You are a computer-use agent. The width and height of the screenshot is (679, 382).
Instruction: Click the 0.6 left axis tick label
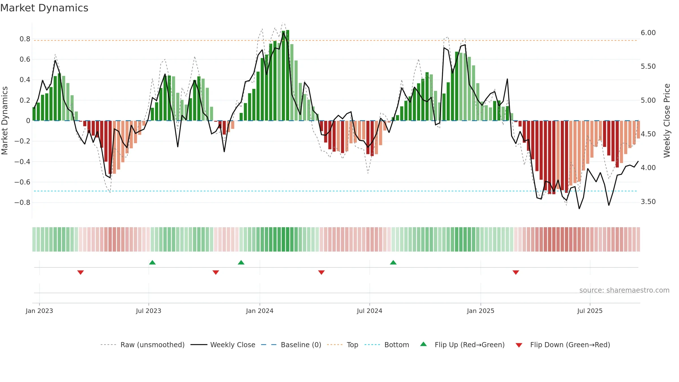(25, 59)
